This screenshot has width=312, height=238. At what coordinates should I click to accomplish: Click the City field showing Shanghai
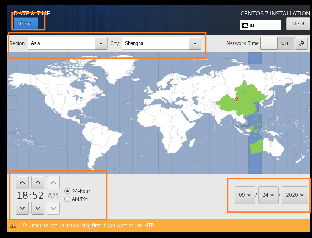(155, 43)
